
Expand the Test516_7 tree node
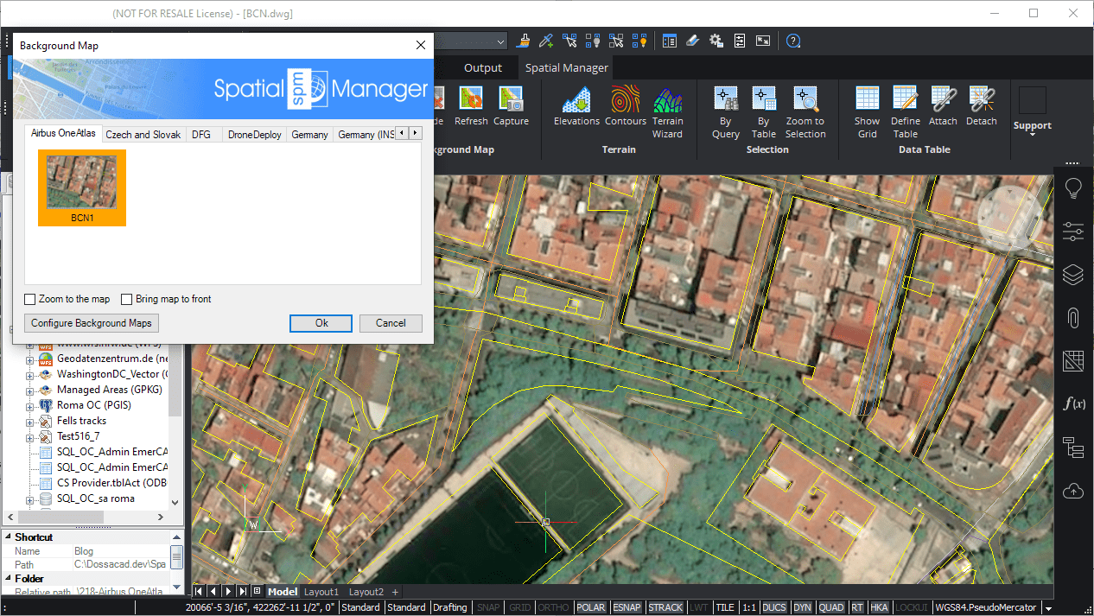click(29, 436)
